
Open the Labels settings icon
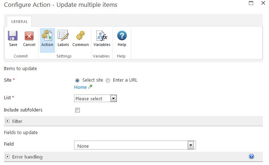pyautogui.click(x=63, y=36)
